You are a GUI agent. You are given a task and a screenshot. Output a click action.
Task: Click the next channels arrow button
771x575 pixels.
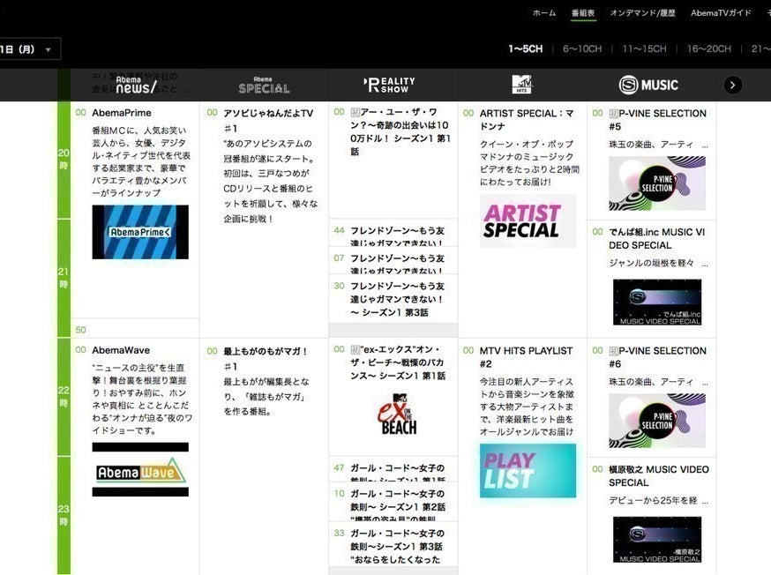(x=733, y=85)
